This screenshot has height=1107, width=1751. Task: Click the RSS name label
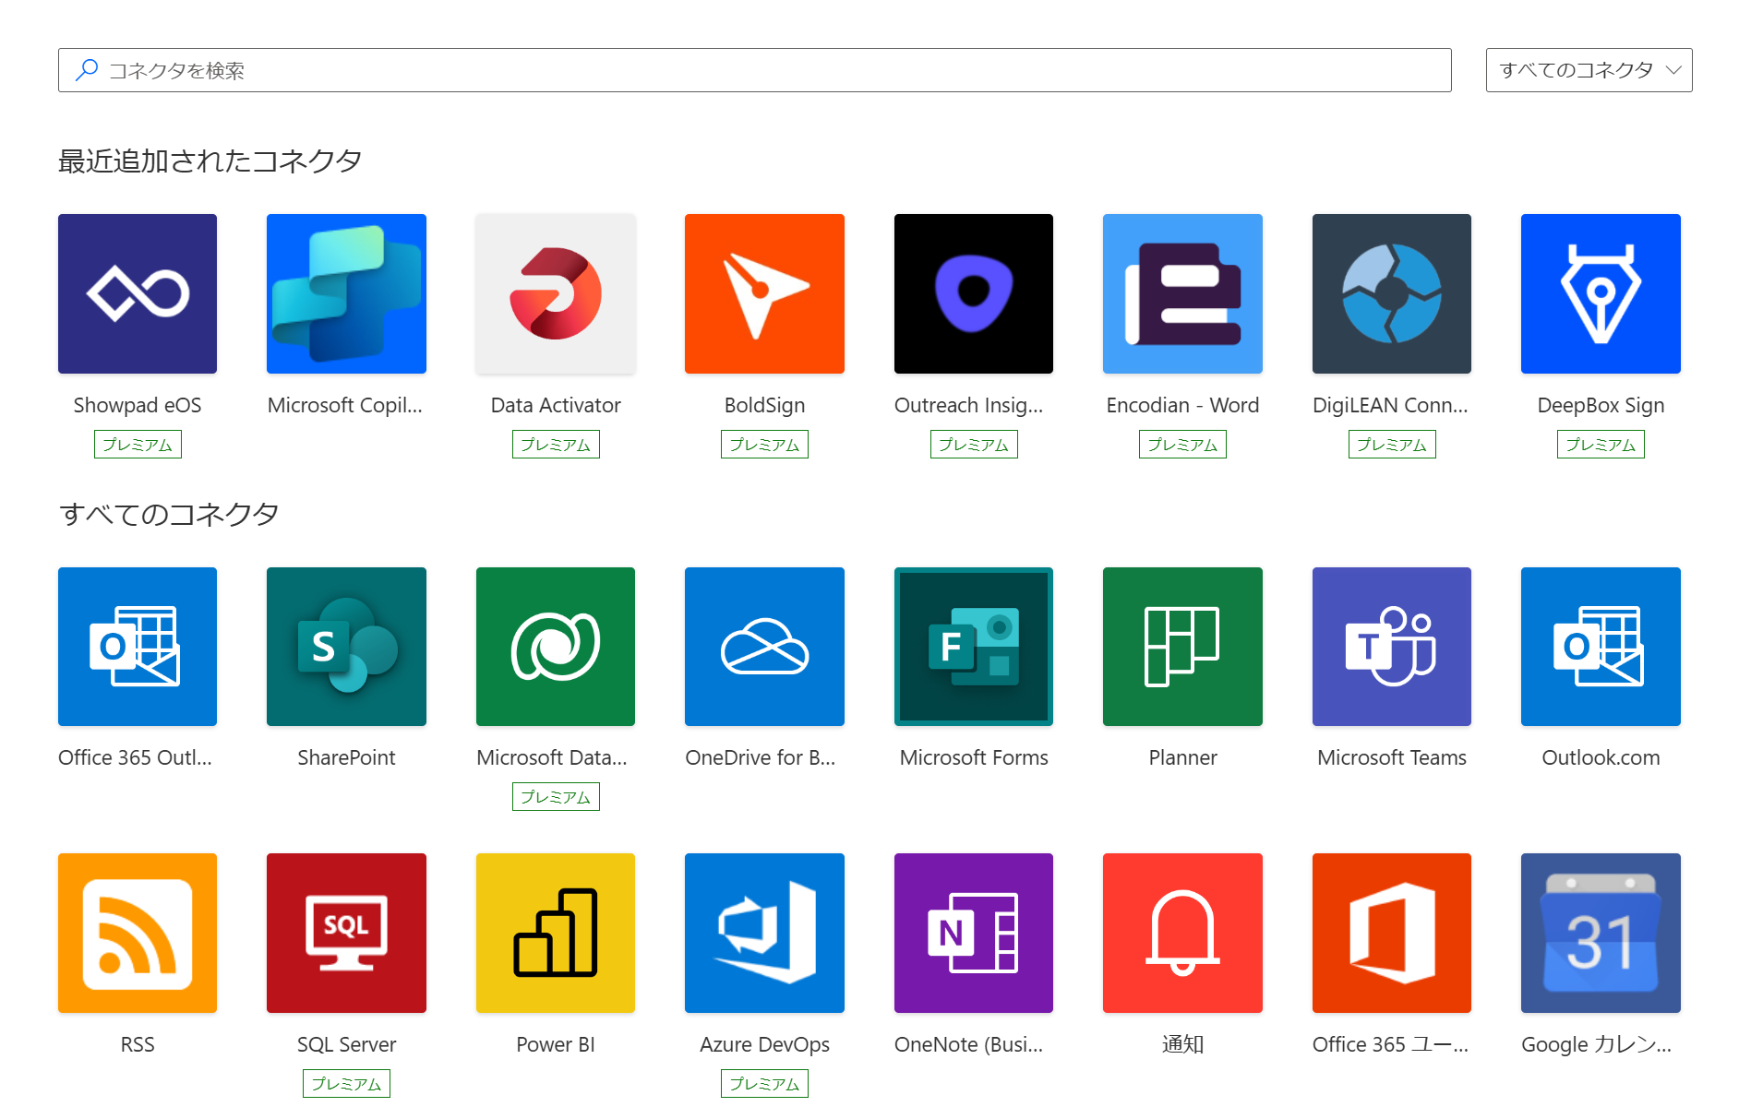click(x=138, y=1044)
